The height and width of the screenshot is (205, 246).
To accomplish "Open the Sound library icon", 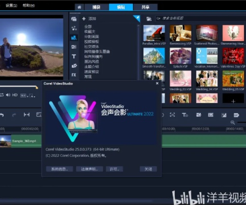I will coord(74,28).
